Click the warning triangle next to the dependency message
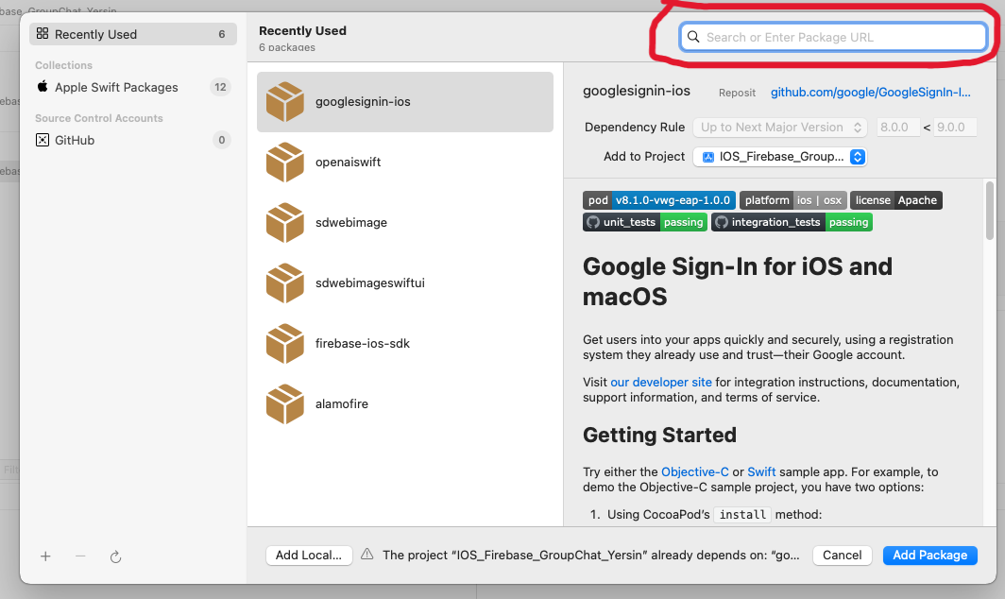The height and width of the screenshot is (599, 1005). click(366, 556)
